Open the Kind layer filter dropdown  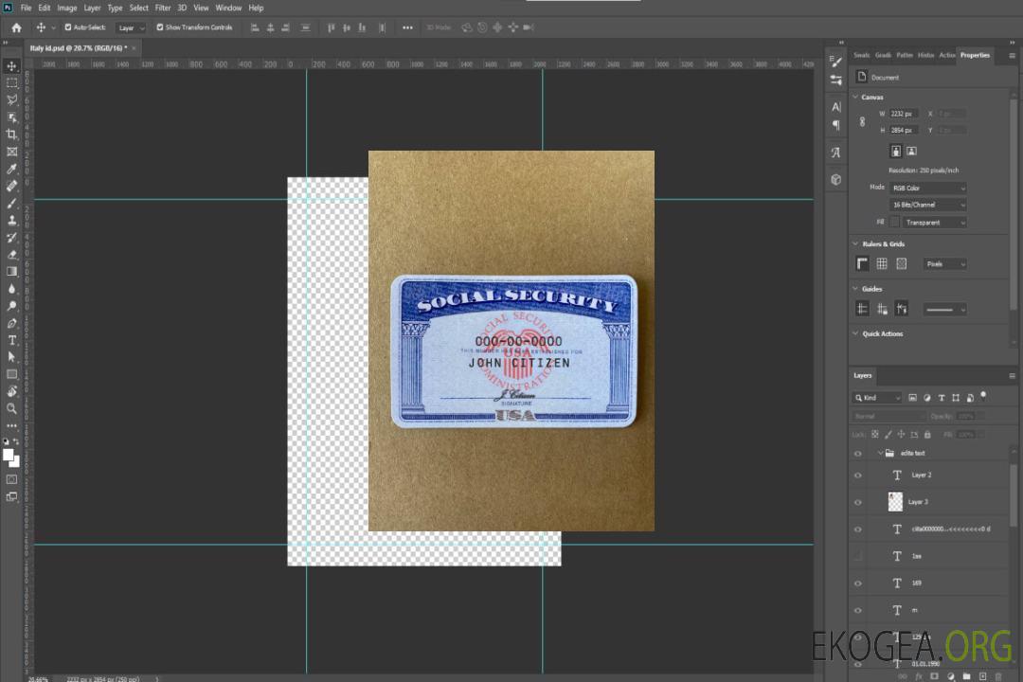pyautogui.click(x=877, y=398)
